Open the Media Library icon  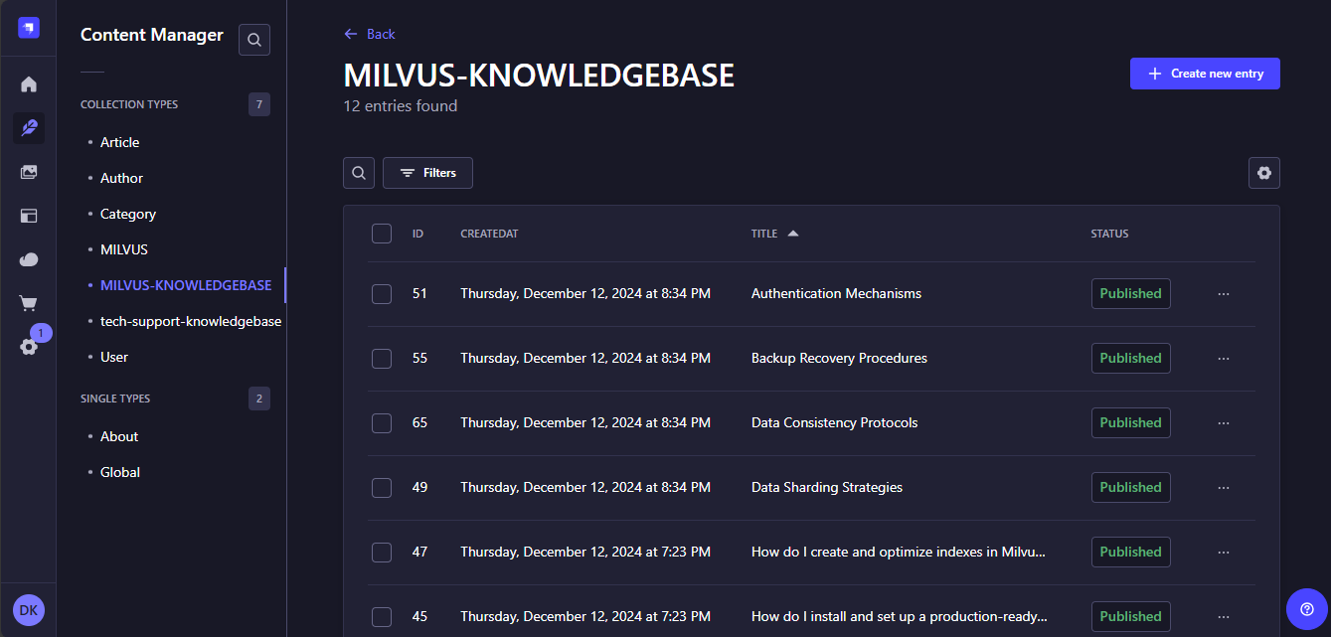29,172
